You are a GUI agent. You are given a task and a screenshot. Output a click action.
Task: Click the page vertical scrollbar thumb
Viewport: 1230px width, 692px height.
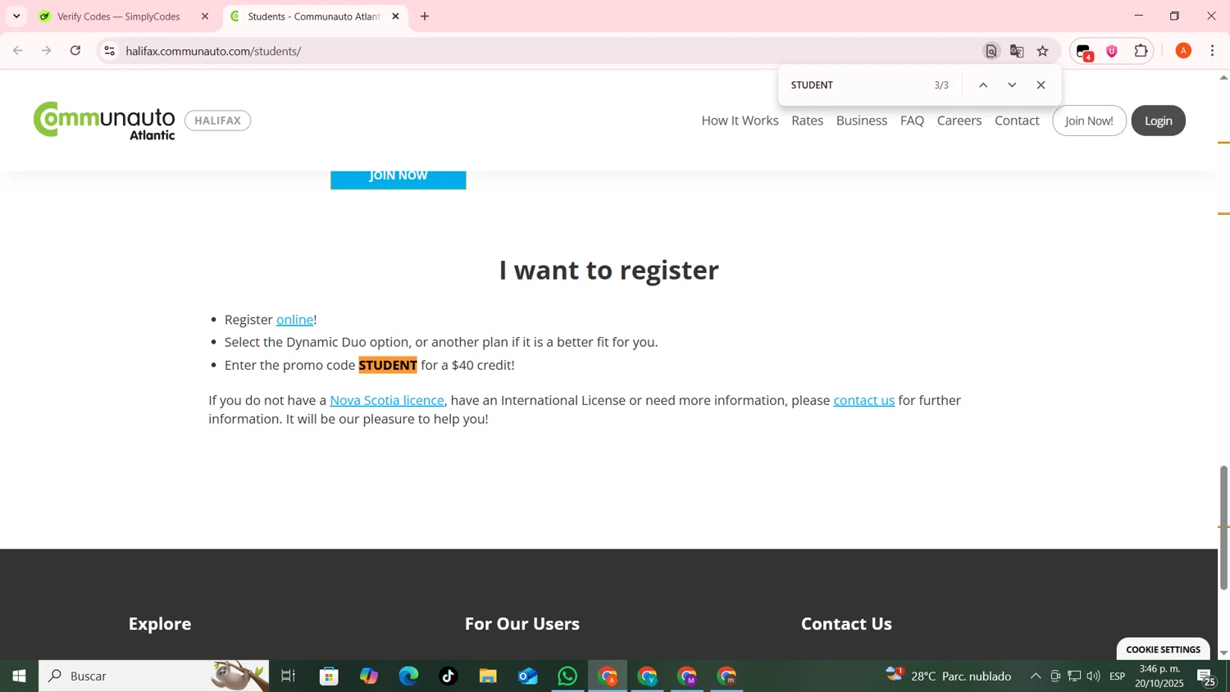pyautogui.click(x=1223, y=527)
